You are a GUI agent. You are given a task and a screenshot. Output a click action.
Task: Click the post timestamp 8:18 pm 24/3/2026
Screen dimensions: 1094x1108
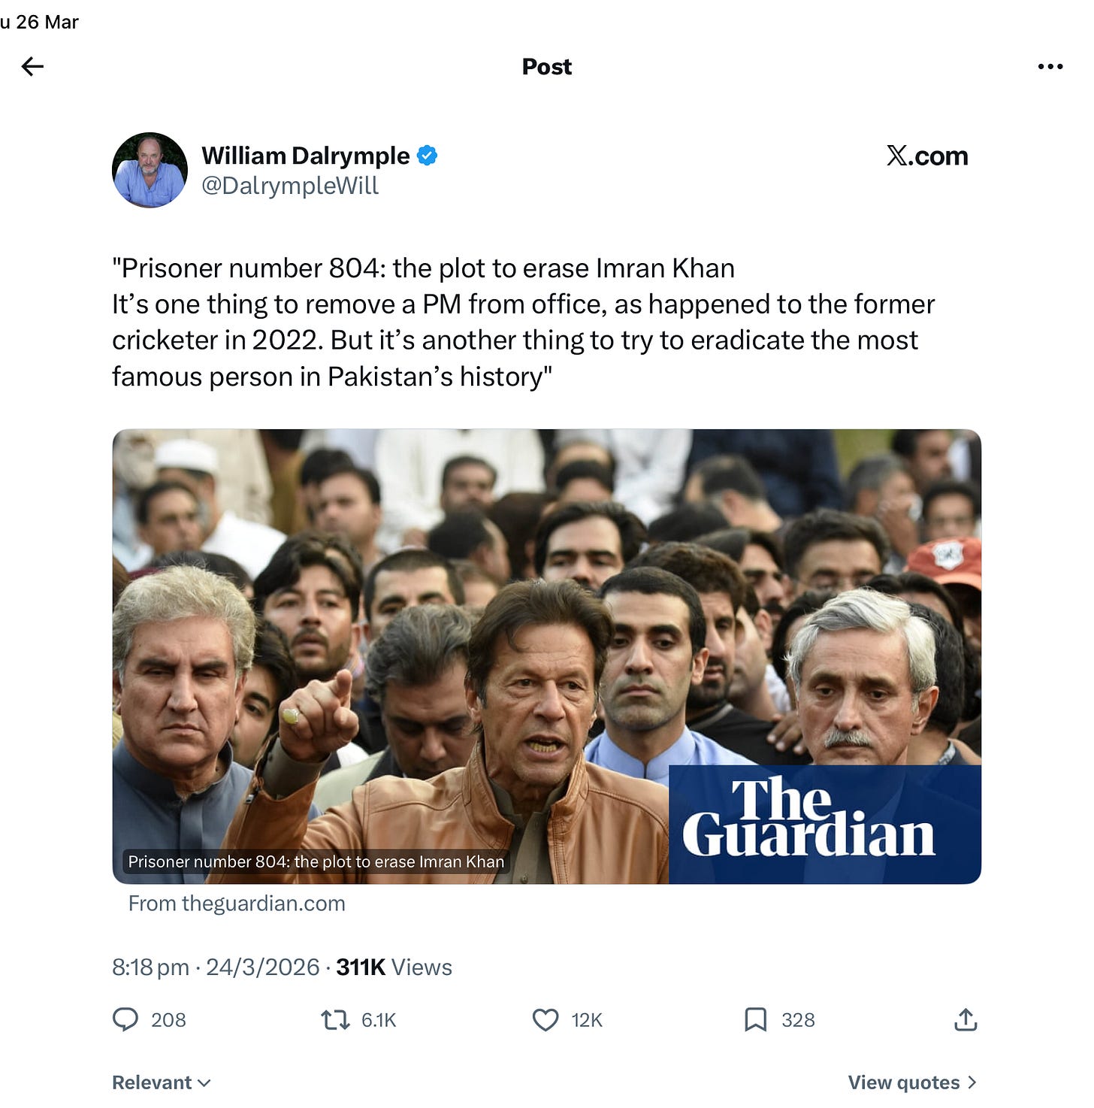pos(216,967)
